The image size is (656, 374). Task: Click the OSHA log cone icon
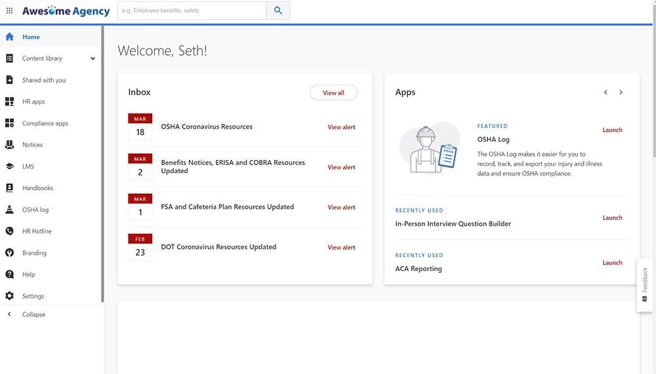[x=9, y=210]
